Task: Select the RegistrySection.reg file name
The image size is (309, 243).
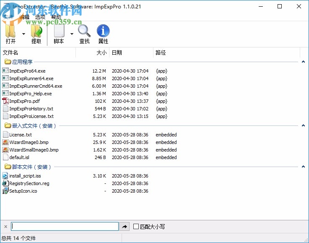Action: point(29,183)
